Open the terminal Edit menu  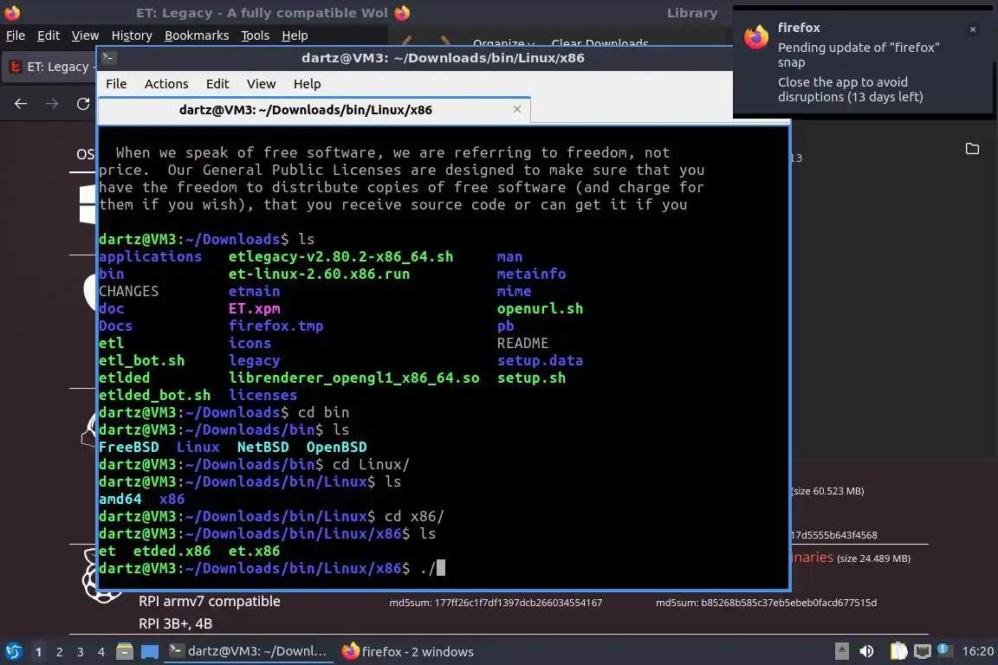point(217,84)
